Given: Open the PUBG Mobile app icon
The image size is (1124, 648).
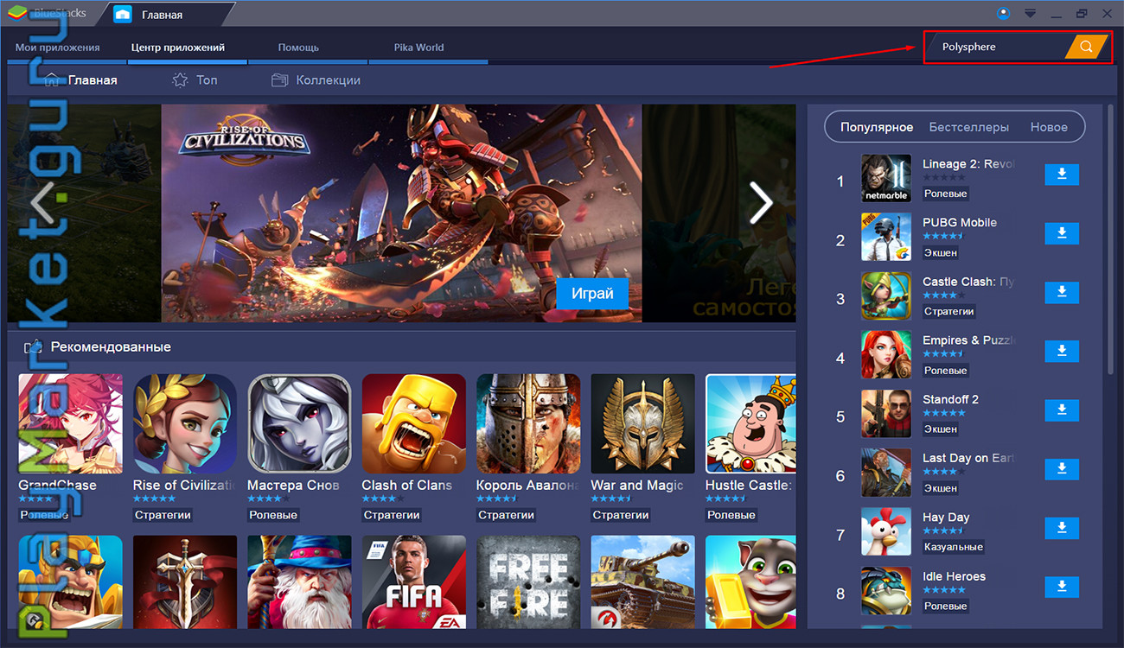Looking at the screenshot, I should 886,237.
